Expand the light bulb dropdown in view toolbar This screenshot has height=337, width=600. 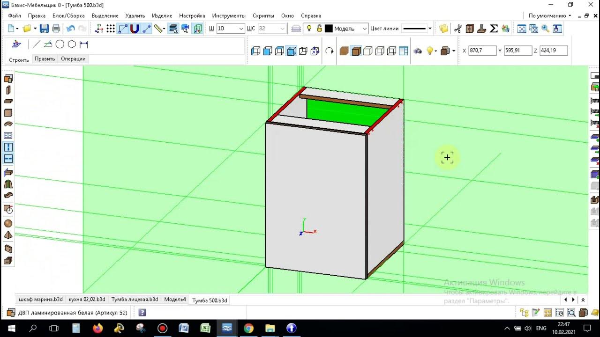point(435,51)
